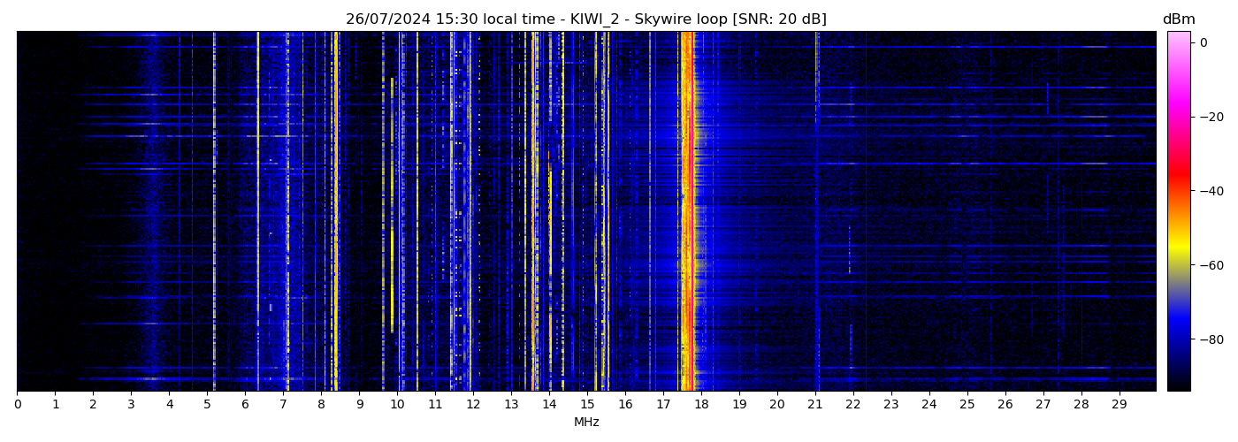
Task: Click the 24 tick label on x-axis
Action: [928, 405]
